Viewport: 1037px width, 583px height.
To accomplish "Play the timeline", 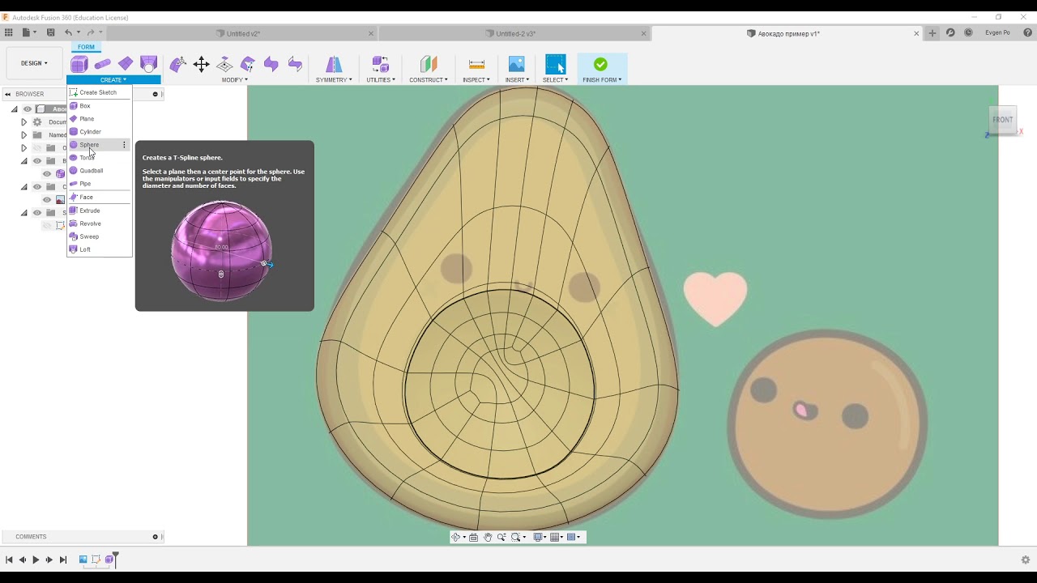I will pyautogui.click(x=36, y=560).
